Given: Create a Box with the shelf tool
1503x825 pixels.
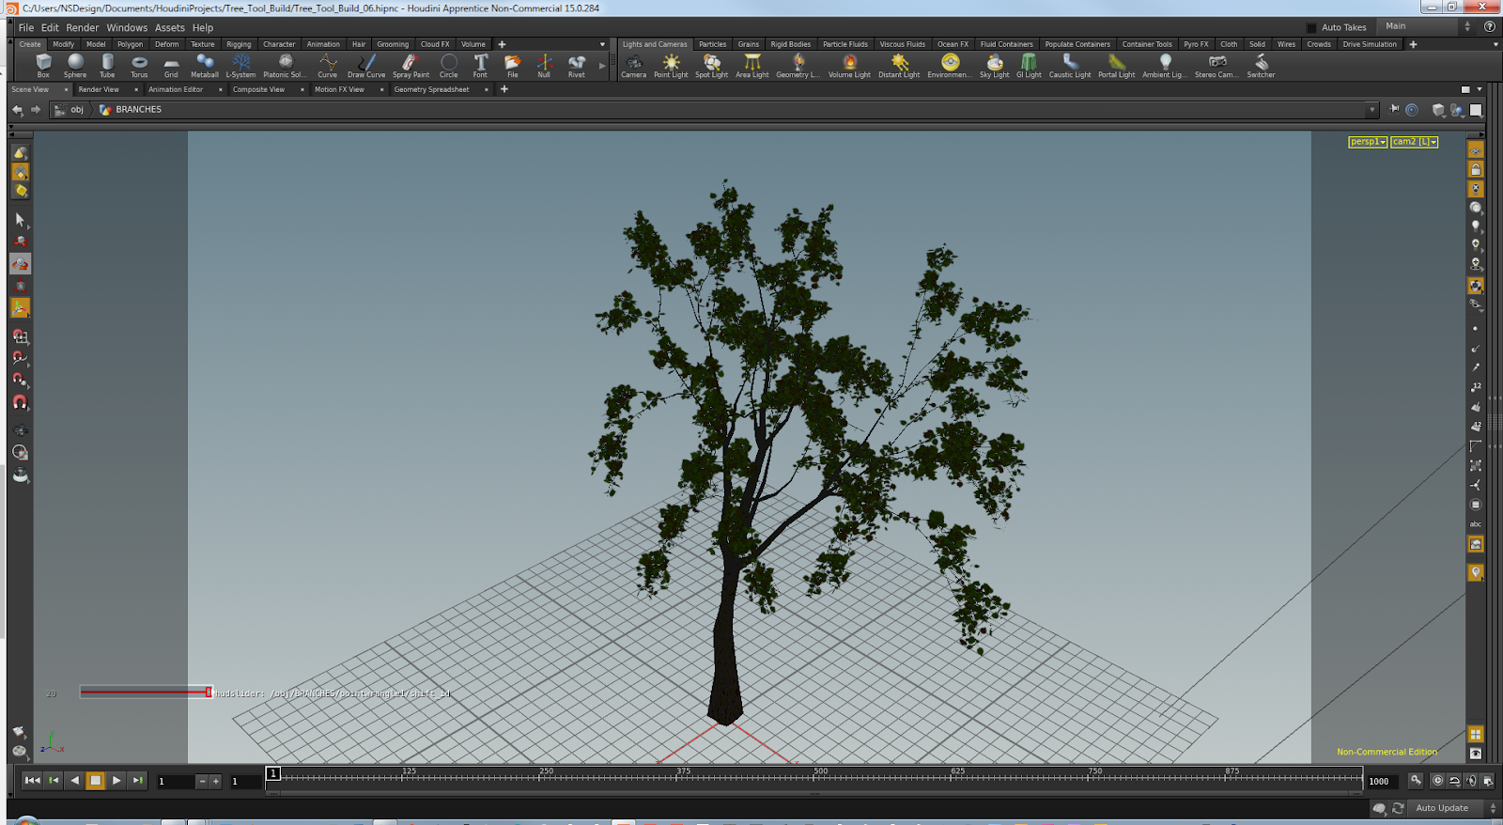Looking at the screenshot, I should (43, 66).
